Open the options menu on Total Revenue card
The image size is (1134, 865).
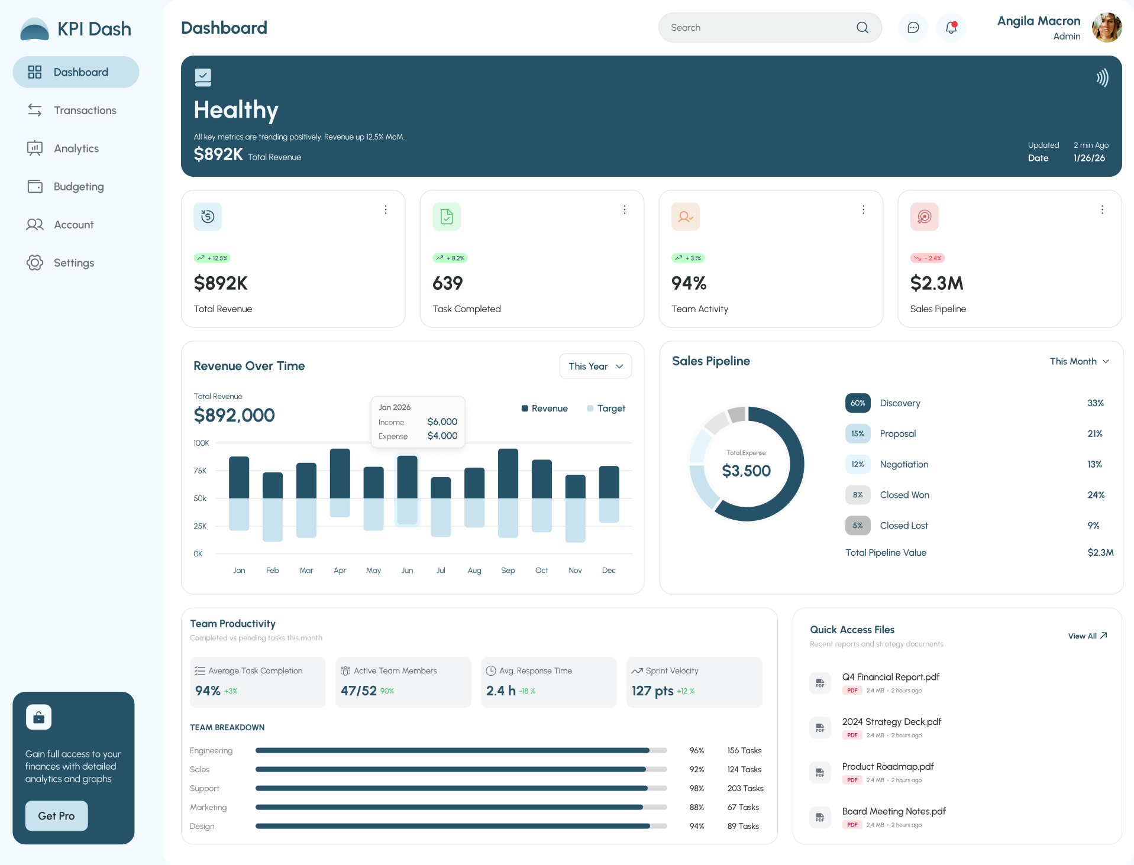[385, 209]
